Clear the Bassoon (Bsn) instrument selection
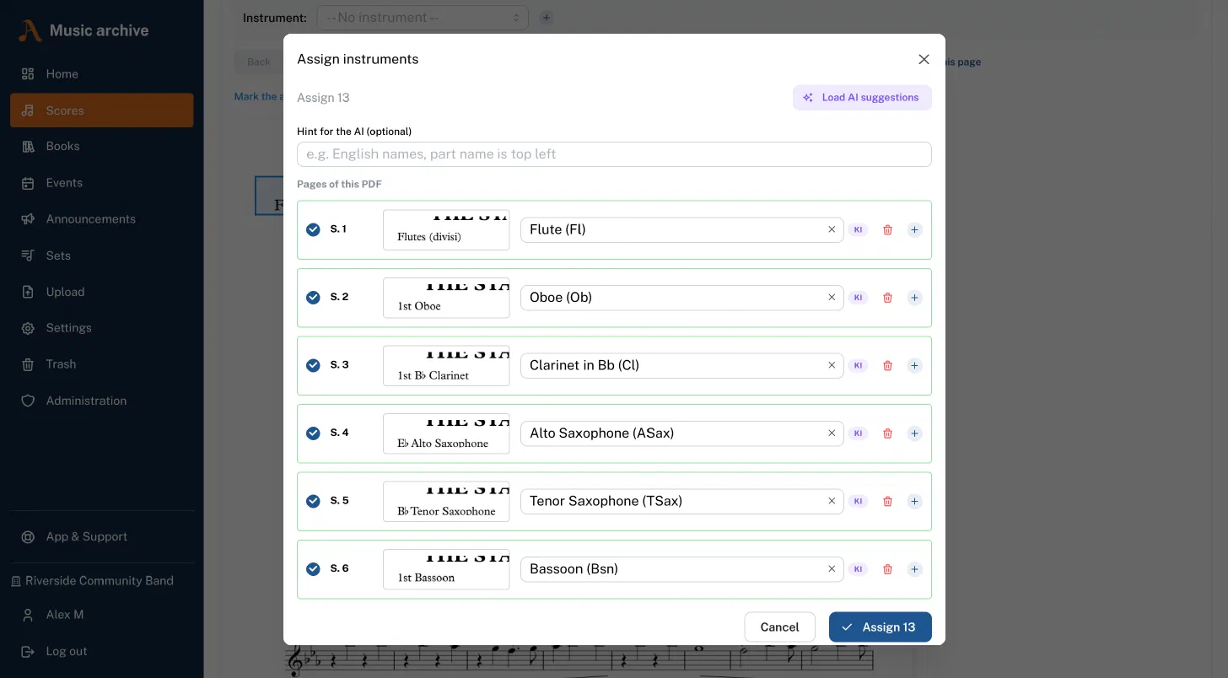1228x678 pixels. tap(832, 568)
